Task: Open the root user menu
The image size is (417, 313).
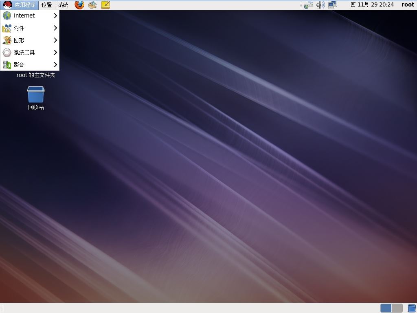Action: pyautogui.click(x=408, y=4)
